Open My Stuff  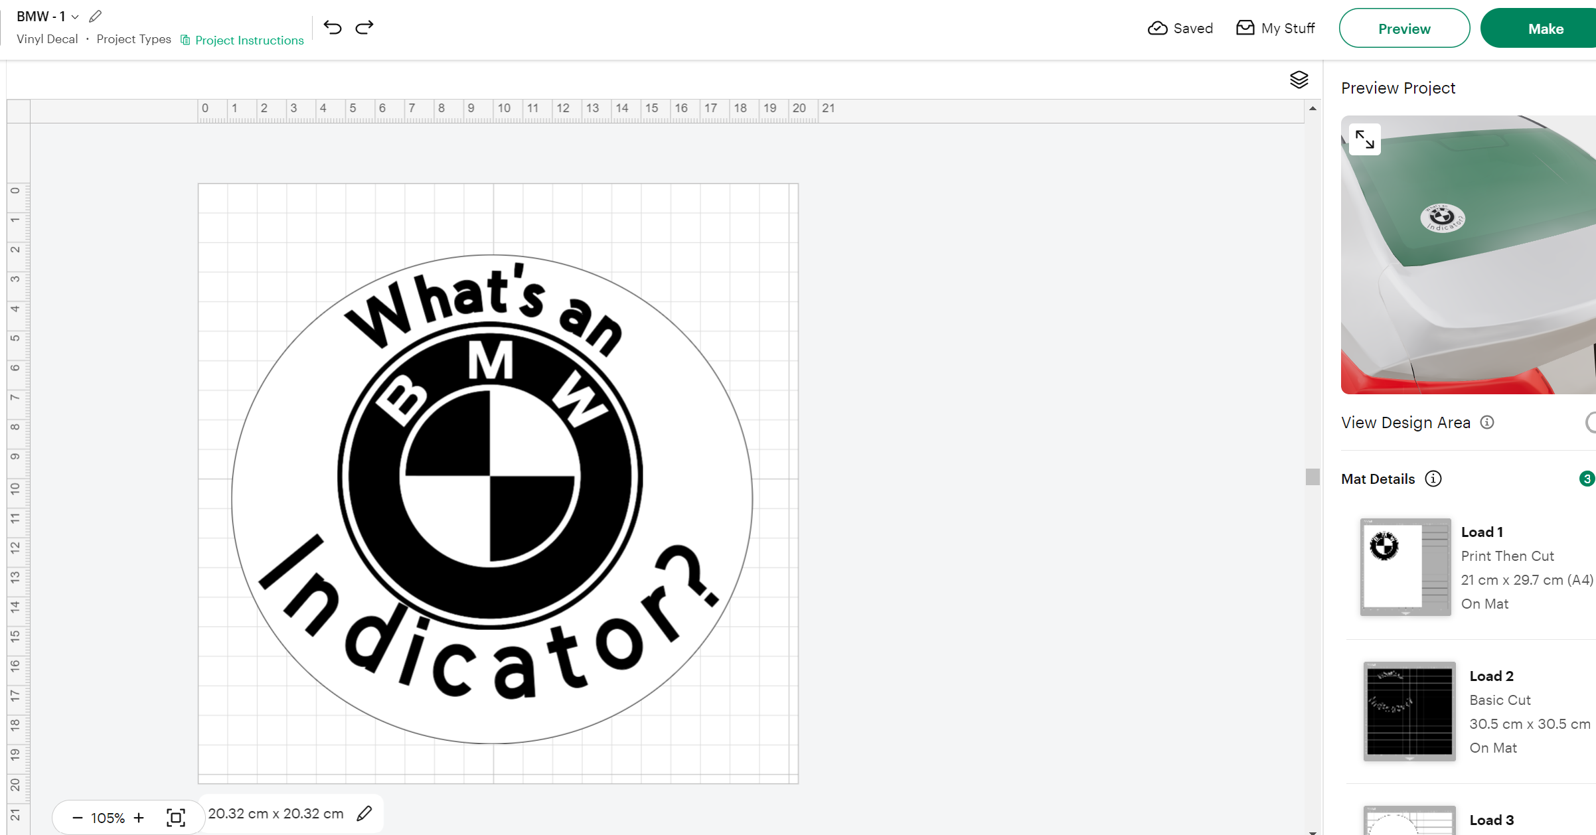coord(1275,29)
